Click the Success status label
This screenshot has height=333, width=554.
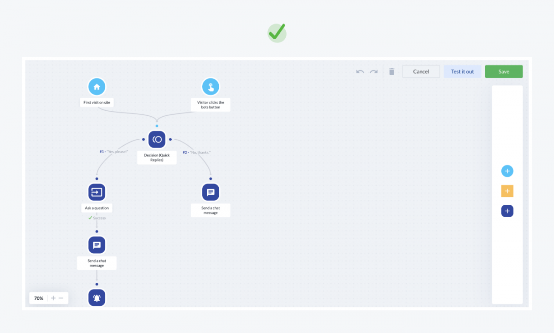[97, 218]
